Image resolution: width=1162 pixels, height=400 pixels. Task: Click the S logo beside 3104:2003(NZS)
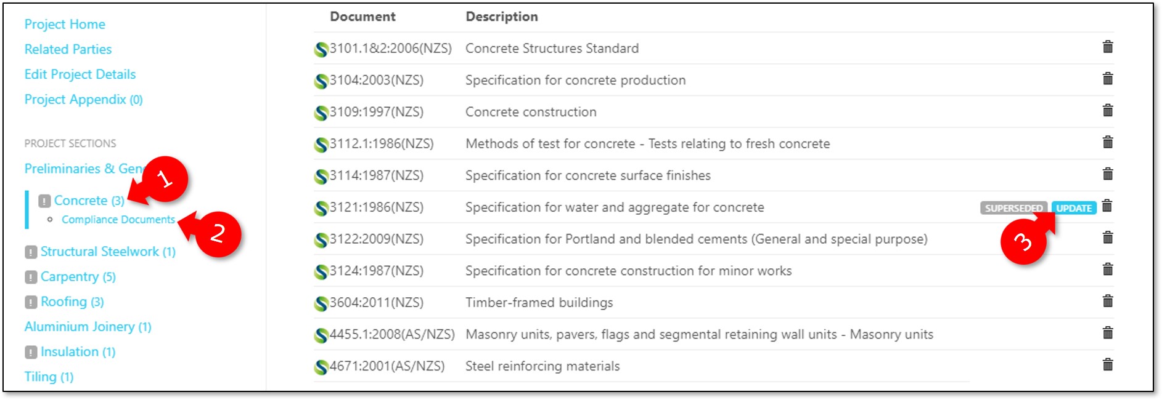(321, 81)
